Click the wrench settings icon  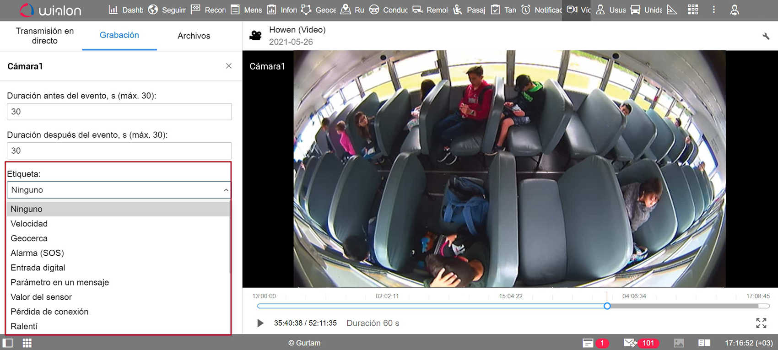[x=766, y=36]
